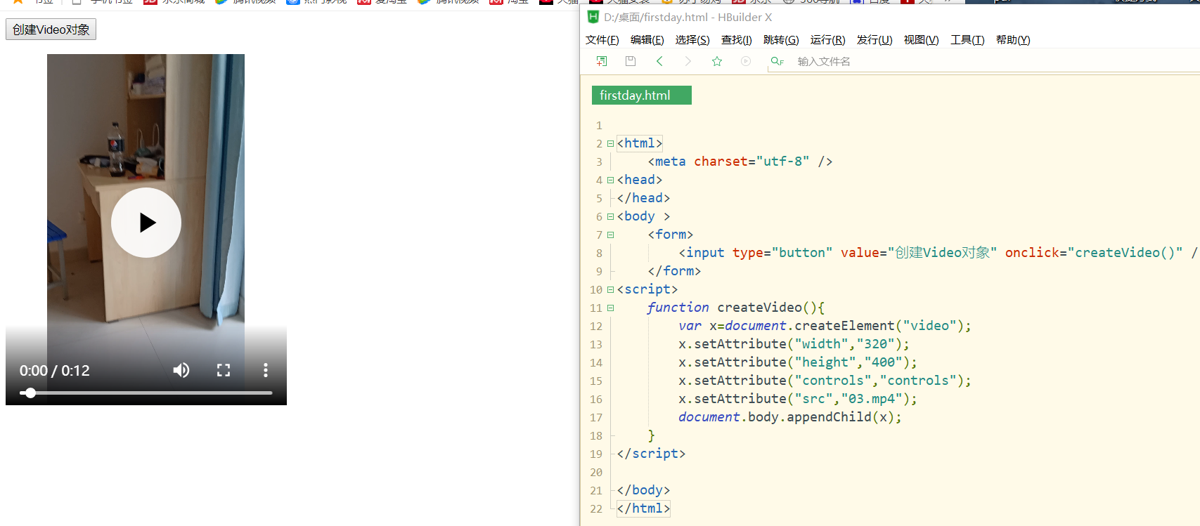Open the 文件(F) menu in HBuilder X
The image size is (1200, 526).
click(x=602, y=40)
